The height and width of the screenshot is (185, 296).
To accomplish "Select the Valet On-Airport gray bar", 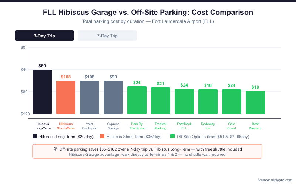I will coord(90,97).
